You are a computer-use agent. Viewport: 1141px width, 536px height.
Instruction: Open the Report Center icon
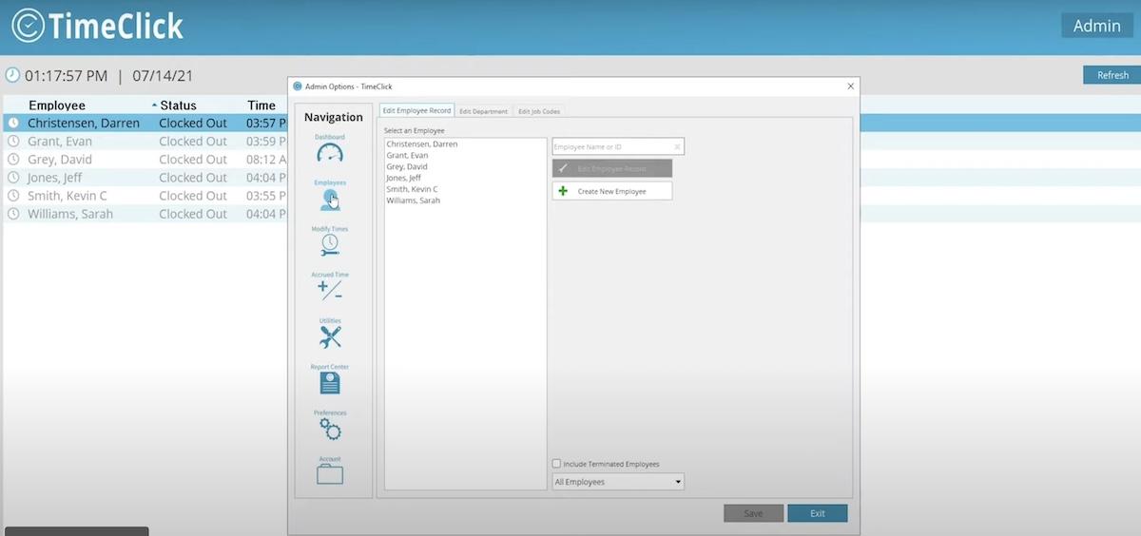pyautogui.click(x=329, y=383)
